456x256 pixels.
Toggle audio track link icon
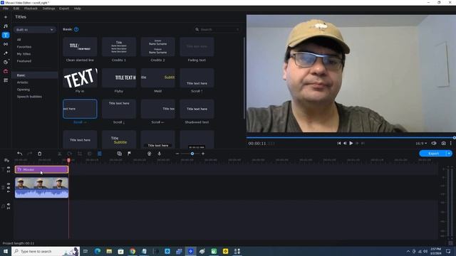click(x=9, y=208)
